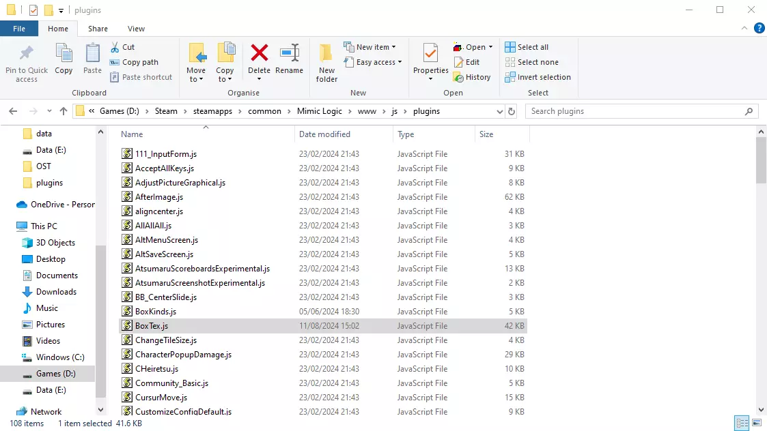
Task: Select file CursurMove.js
Action: point(323,398)
